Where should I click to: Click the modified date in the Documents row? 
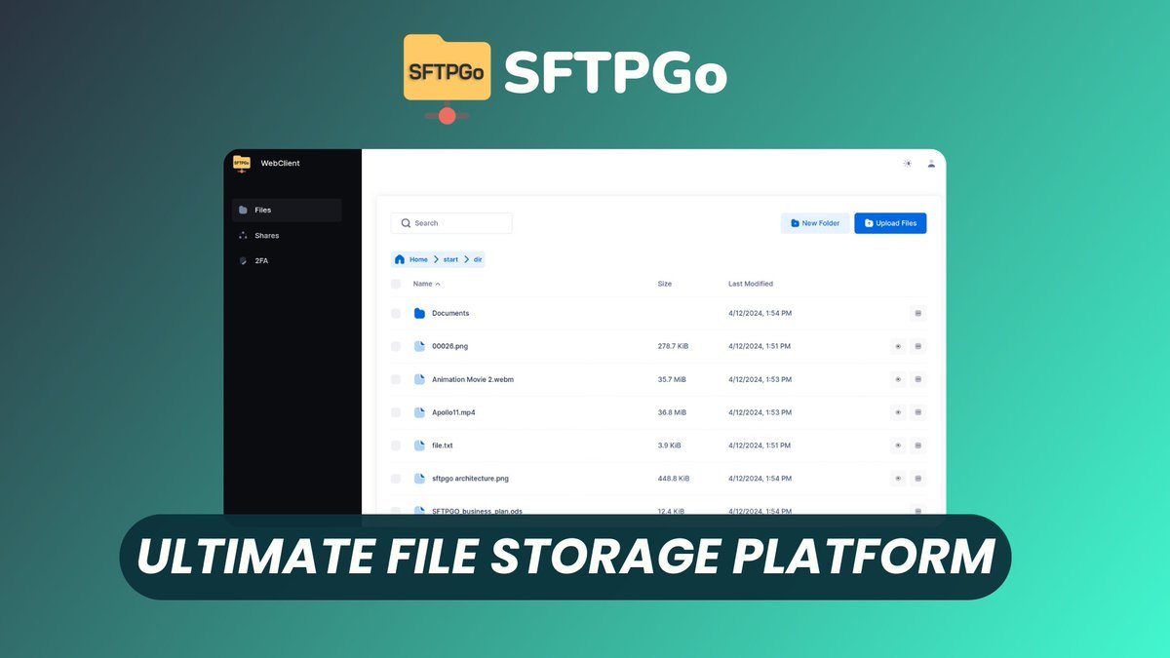coord(760,313)
